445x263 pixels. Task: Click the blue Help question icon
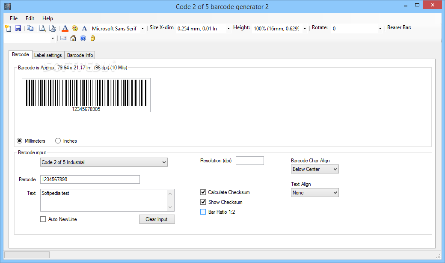(x=83, y=39)
